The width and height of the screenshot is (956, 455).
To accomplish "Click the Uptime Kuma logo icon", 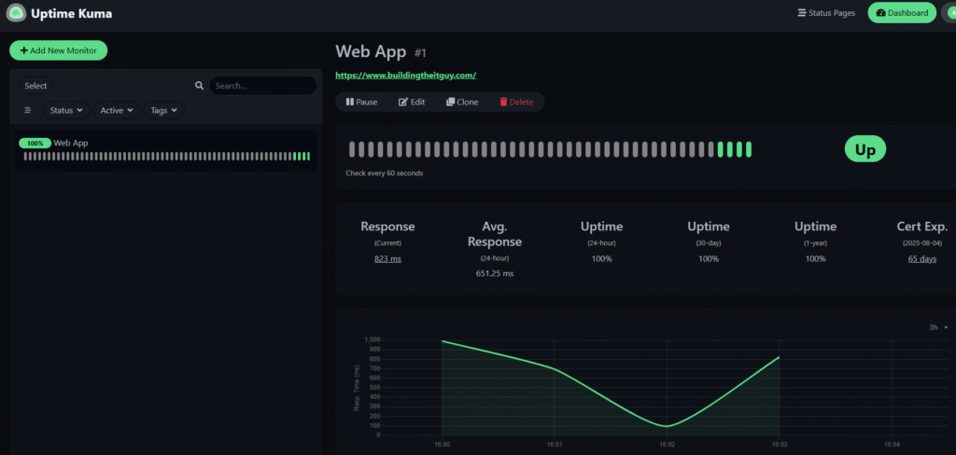I will [x=16, y=12].
